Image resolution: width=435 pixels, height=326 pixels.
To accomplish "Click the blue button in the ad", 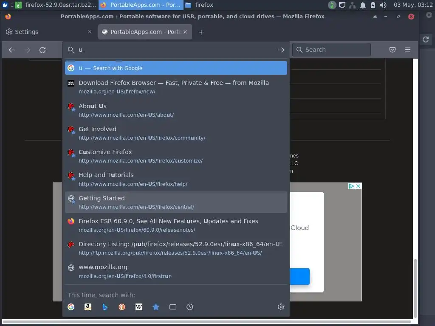I will coord(299,276).
